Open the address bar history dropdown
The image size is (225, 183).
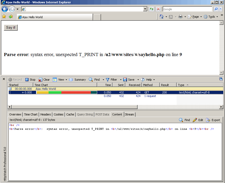pos(145,9)
